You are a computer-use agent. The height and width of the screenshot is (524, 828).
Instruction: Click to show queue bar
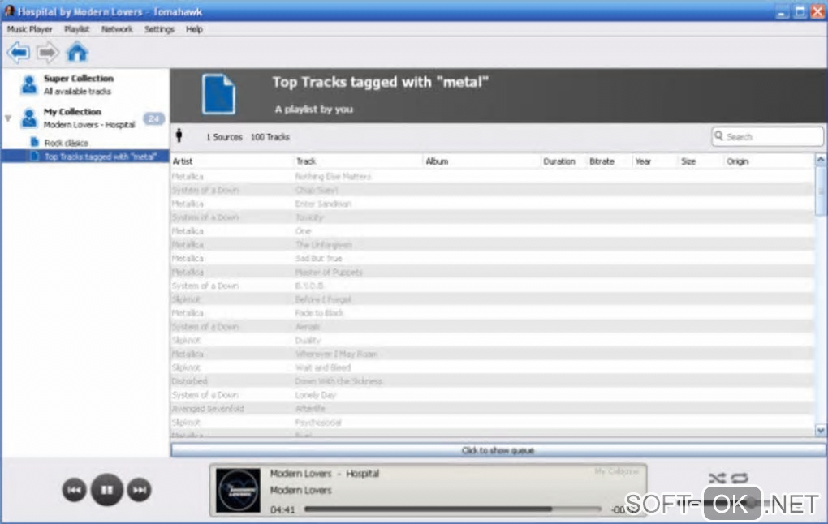click(x=498, y=450)
